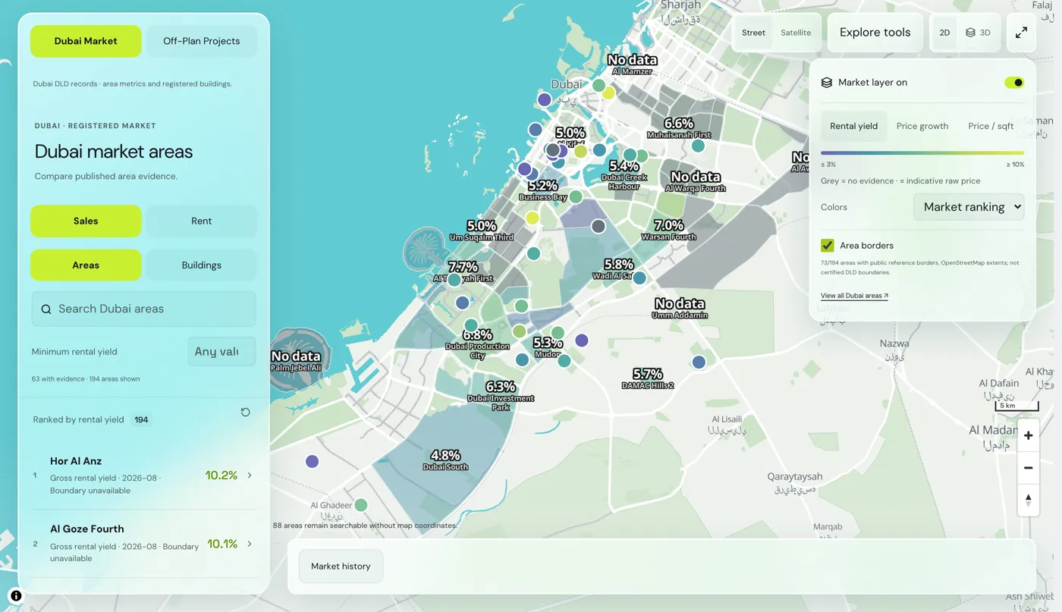Click the green dot near Al Ghadeer
Viewport: 1062px width, 612px height.
(361, 504)
